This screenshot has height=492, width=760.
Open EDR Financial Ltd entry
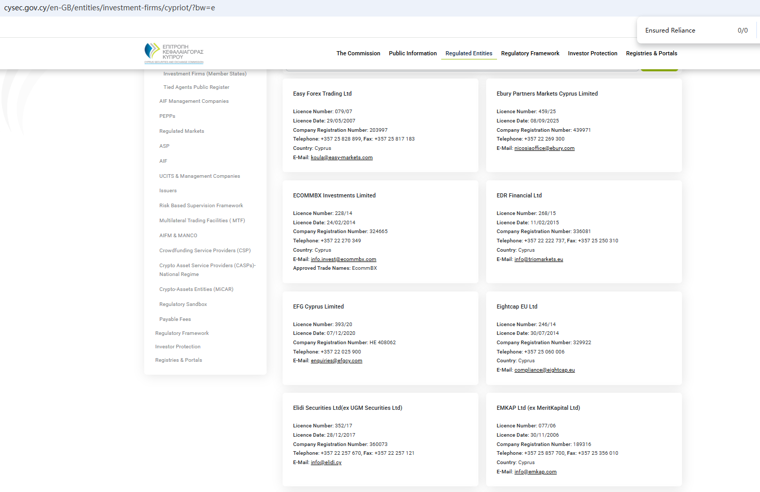point(519,195)
